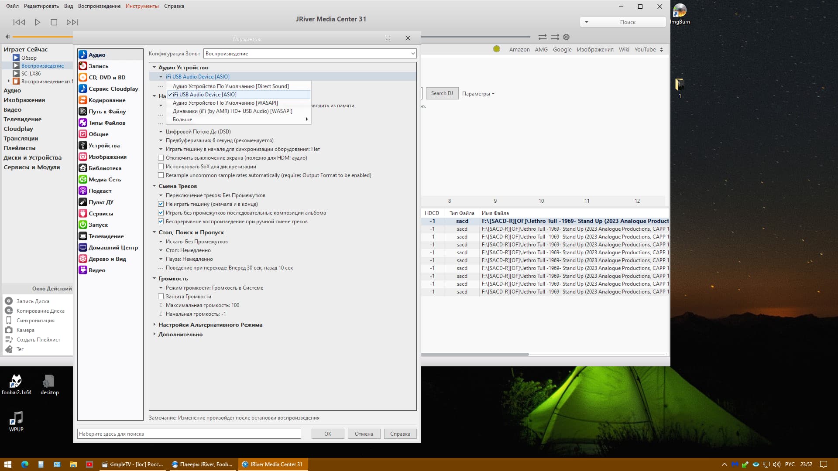Open the Пульт ДУ settings icon
The height and width of the screenshot is (471, 838).
click(x=83, y=202)
